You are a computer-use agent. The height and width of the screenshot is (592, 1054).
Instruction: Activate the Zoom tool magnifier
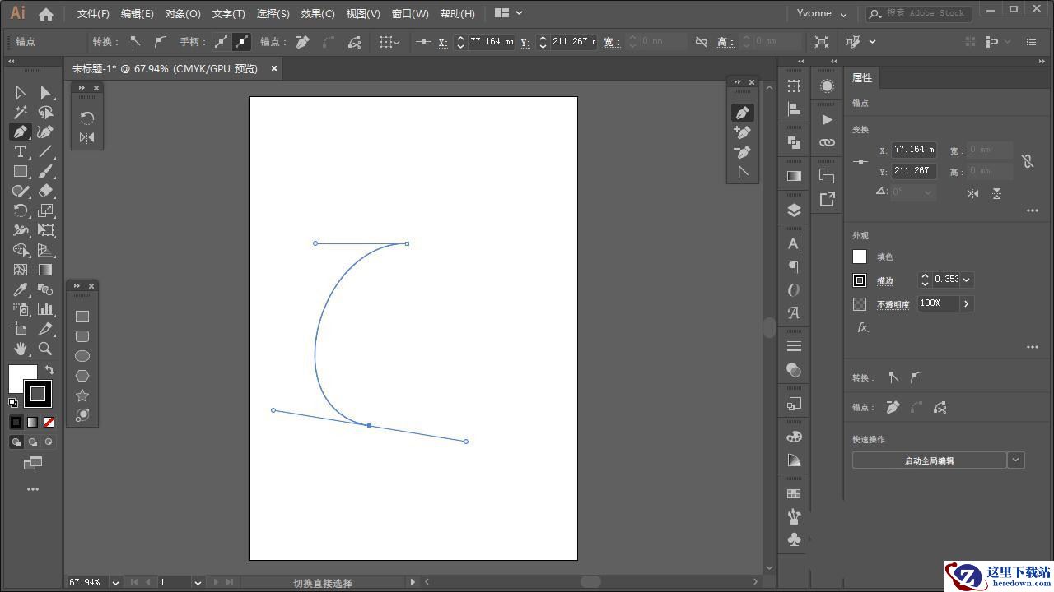[x=46, y=349]
